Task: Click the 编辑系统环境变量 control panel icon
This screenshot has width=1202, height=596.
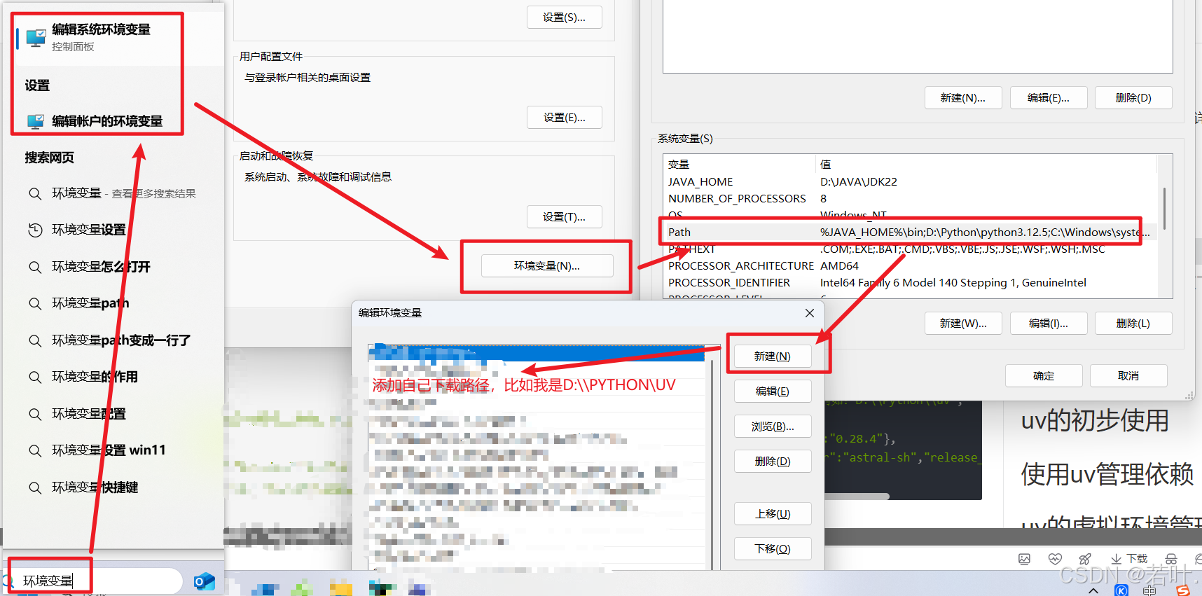Action: (x=36, y=37)
